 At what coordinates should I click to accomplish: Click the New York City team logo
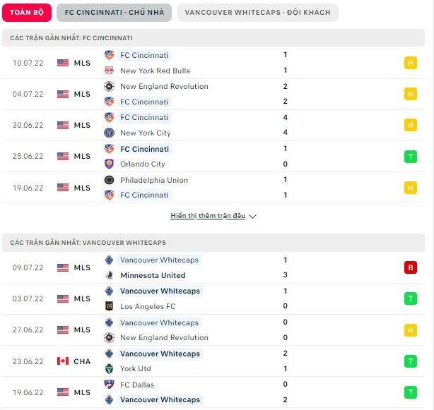(x=109, y=133)
